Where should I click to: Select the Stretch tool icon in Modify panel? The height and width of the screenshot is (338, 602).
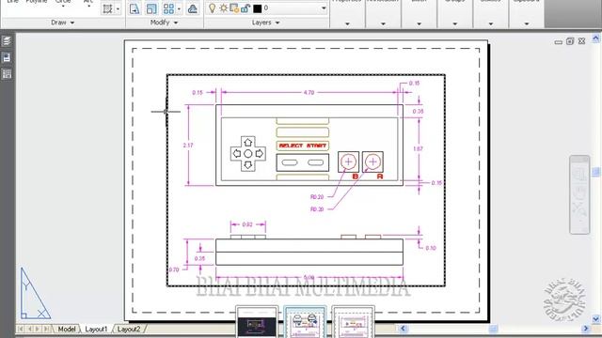[134, 8]
